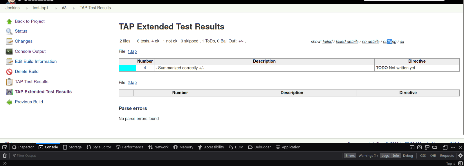Click the 'all' show link
464x166 pixels.
click(402, 42)
